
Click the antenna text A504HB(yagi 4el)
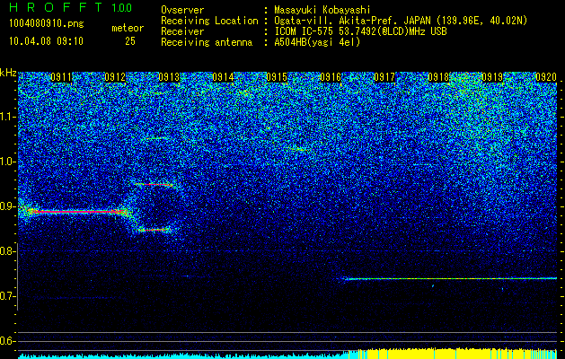(317, 42)
